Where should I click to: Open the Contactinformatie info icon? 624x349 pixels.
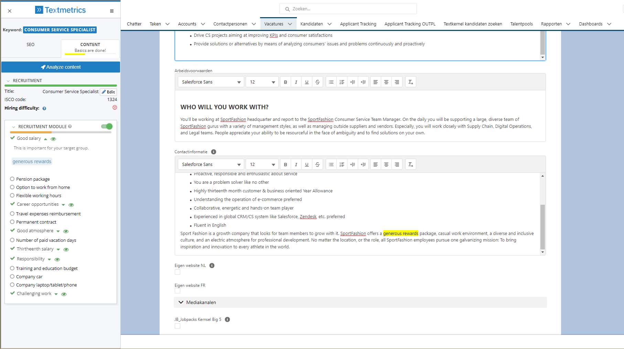click(214, 152)
